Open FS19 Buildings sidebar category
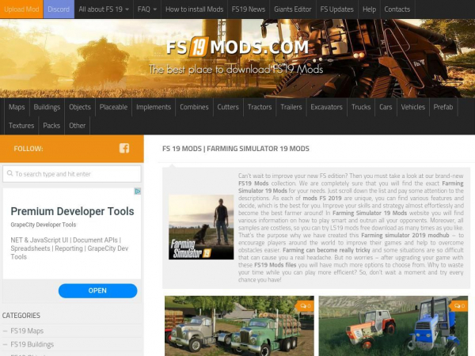This screenshot has height=356, width=475. click(x=32, y=344)
